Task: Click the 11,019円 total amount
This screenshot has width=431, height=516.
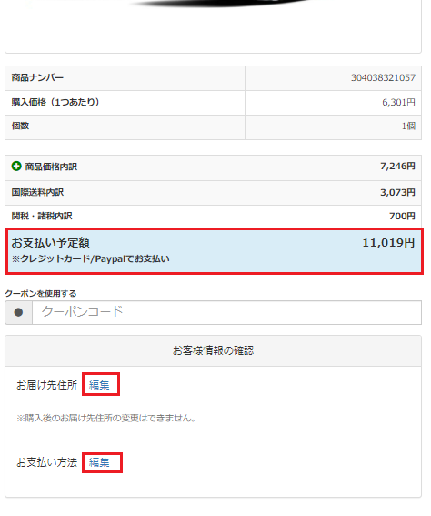Action: tap(388, 243)
